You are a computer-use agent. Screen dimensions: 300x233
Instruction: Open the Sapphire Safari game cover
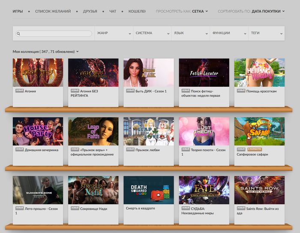[x=259, y=131]
